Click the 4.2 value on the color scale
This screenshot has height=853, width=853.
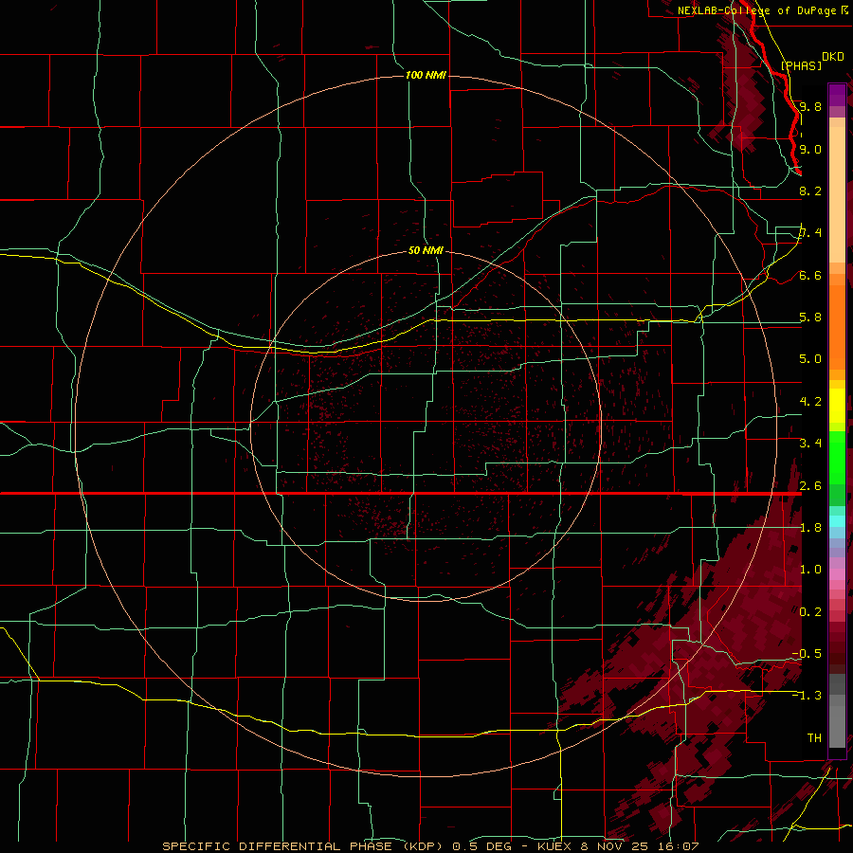(810, 401)
